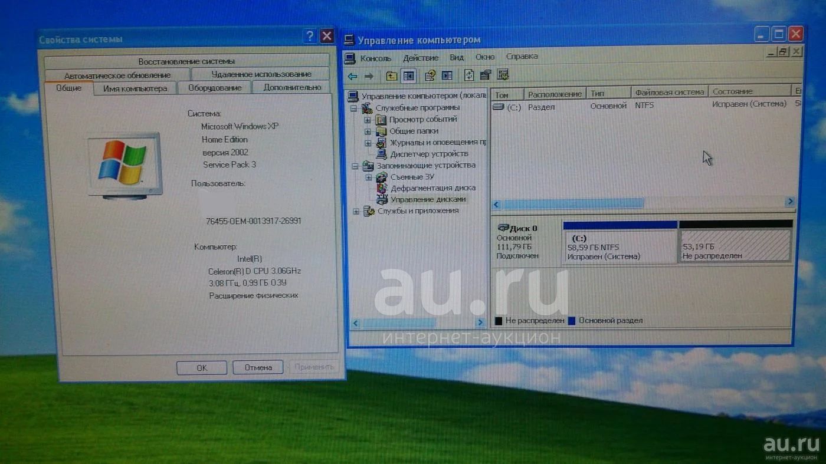Click the Состояние column header
Image resolution: width=826 pixels, height=464 pixels.
point(749,91)
